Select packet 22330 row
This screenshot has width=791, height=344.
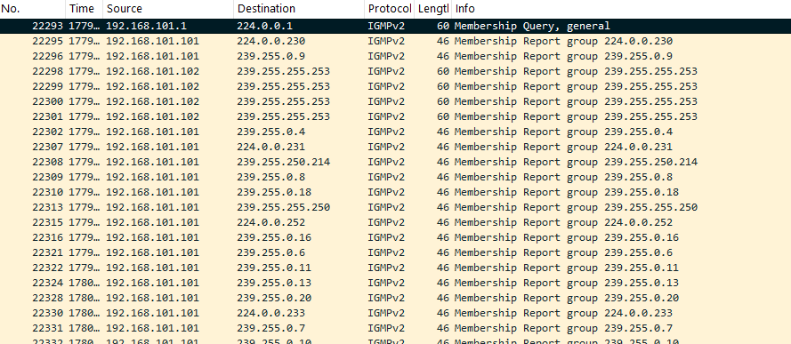[x=395, y=313]
